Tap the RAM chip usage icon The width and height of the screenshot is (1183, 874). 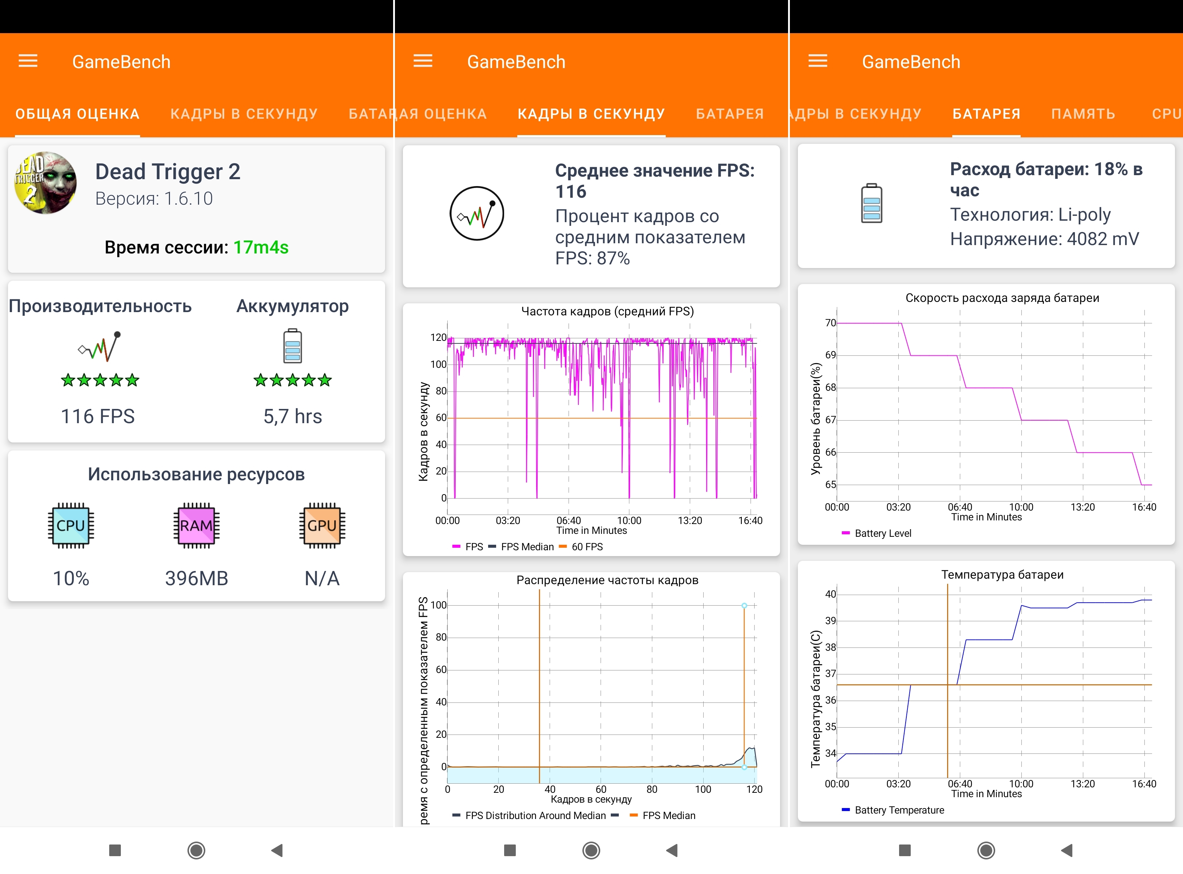point(196,525)
